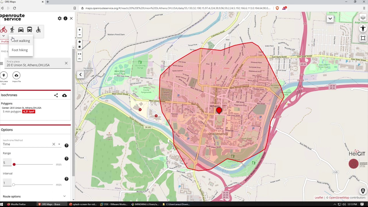Expand cycling profile options chevron

click(x=3, y=36)
